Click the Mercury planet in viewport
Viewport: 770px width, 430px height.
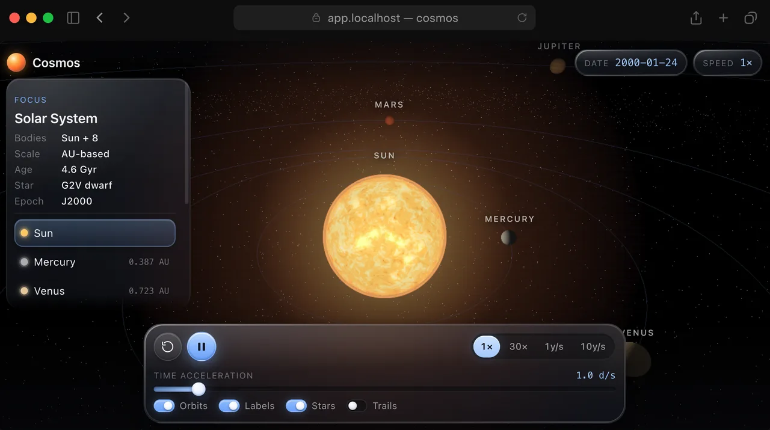(x=508, y=238)
